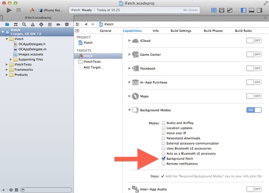Image resolution: width=269 pixels, height=193 pixels.
Task: Toggle In-App Purchase switch
Action: pyautogui.click(x=254, y=82)
